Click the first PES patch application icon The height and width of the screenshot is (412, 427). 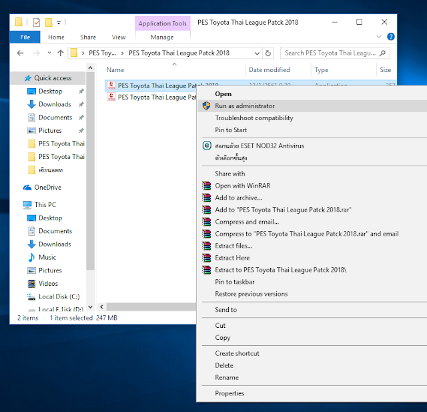111,85
